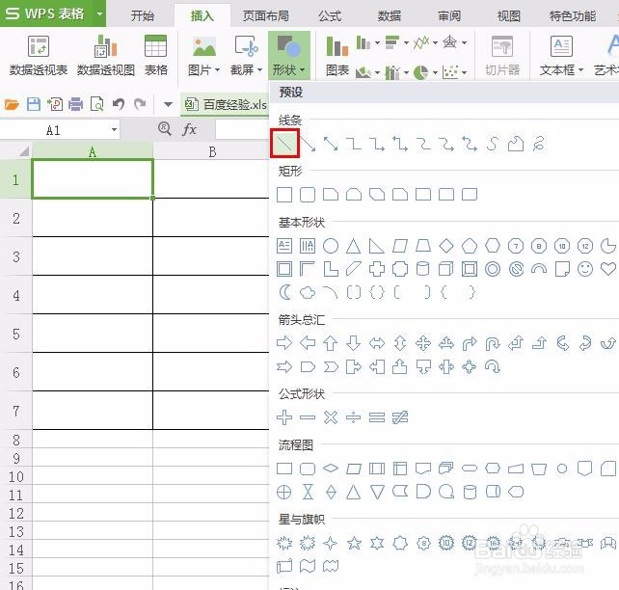Select the cylinder (can) basic shape
619x590 pixels.
coord(423,269)
